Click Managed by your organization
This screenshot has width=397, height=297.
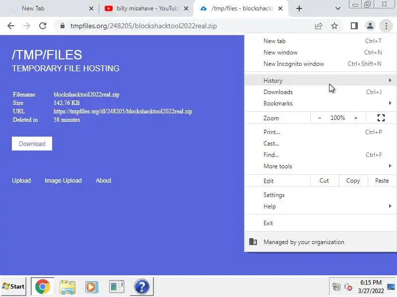pos(320,242)
